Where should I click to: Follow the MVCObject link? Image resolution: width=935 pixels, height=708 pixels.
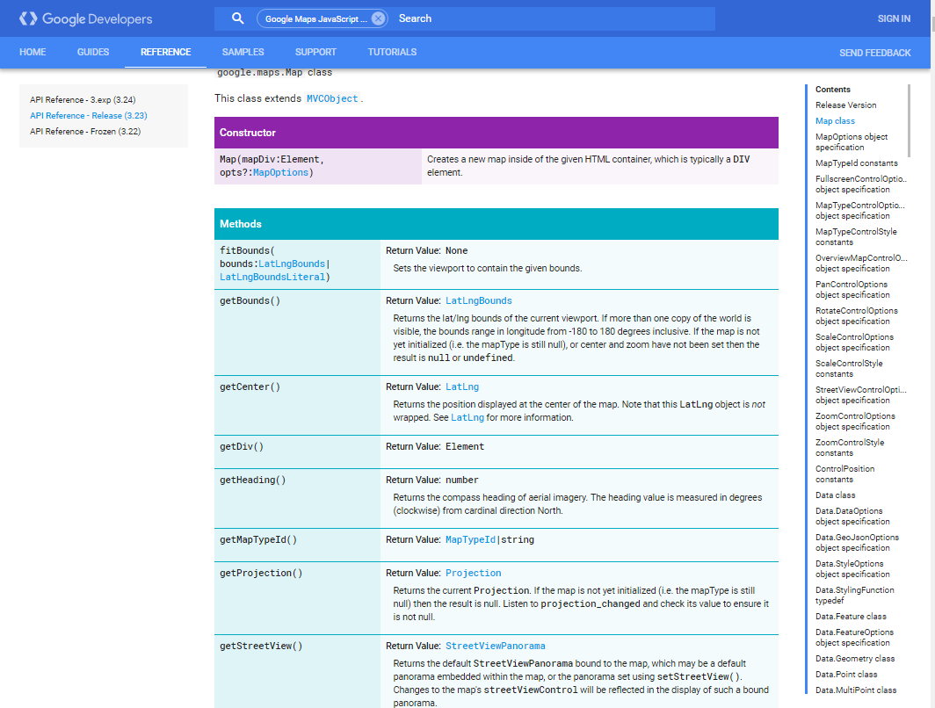pyautogui.click(x=332, y=98)
